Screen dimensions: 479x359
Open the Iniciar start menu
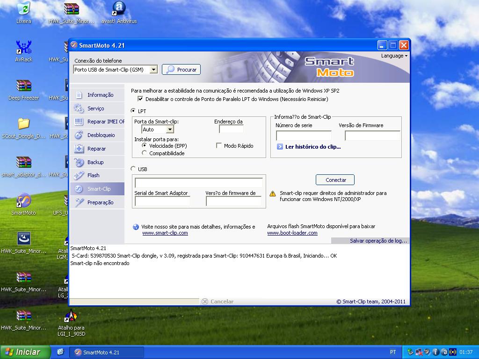click(25, 352)
